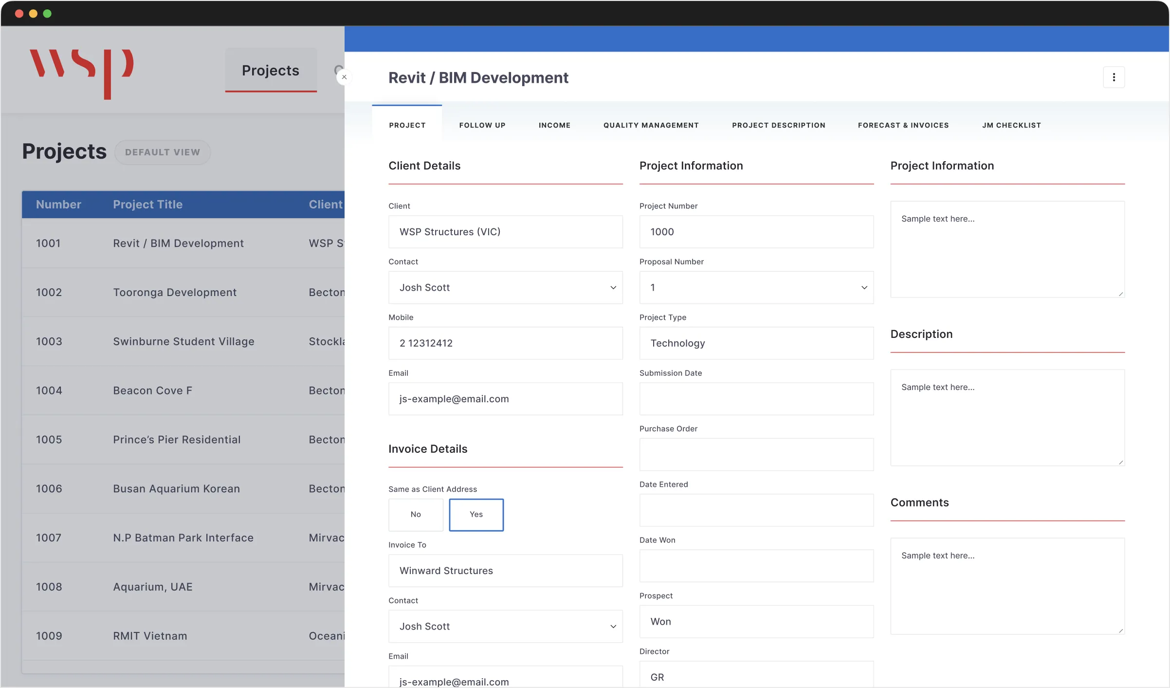The image size is (1170, 688).
Task: Click into the Submission Date field
Action: 756,399
